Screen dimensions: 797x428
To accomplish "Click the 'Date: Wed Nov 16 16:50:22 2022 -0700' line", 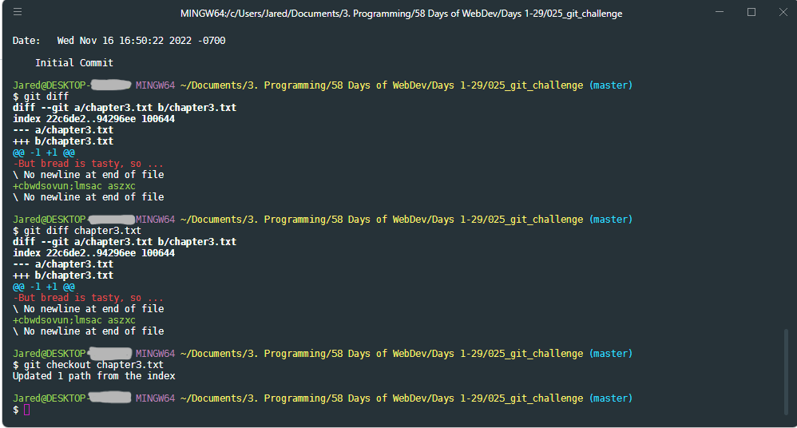I will 119,41.
